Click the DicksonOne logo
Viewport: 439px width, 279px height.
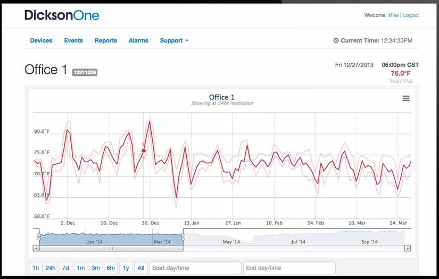(62, 15)
